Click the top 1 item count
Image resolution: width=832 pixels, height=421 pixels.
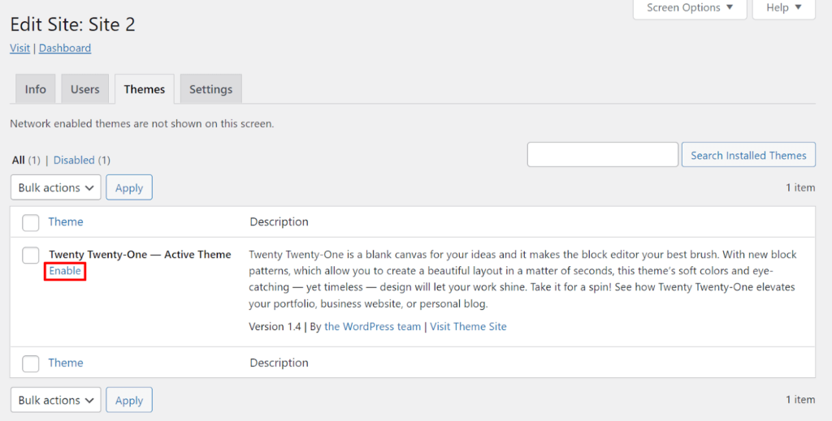tap(800, 187)
